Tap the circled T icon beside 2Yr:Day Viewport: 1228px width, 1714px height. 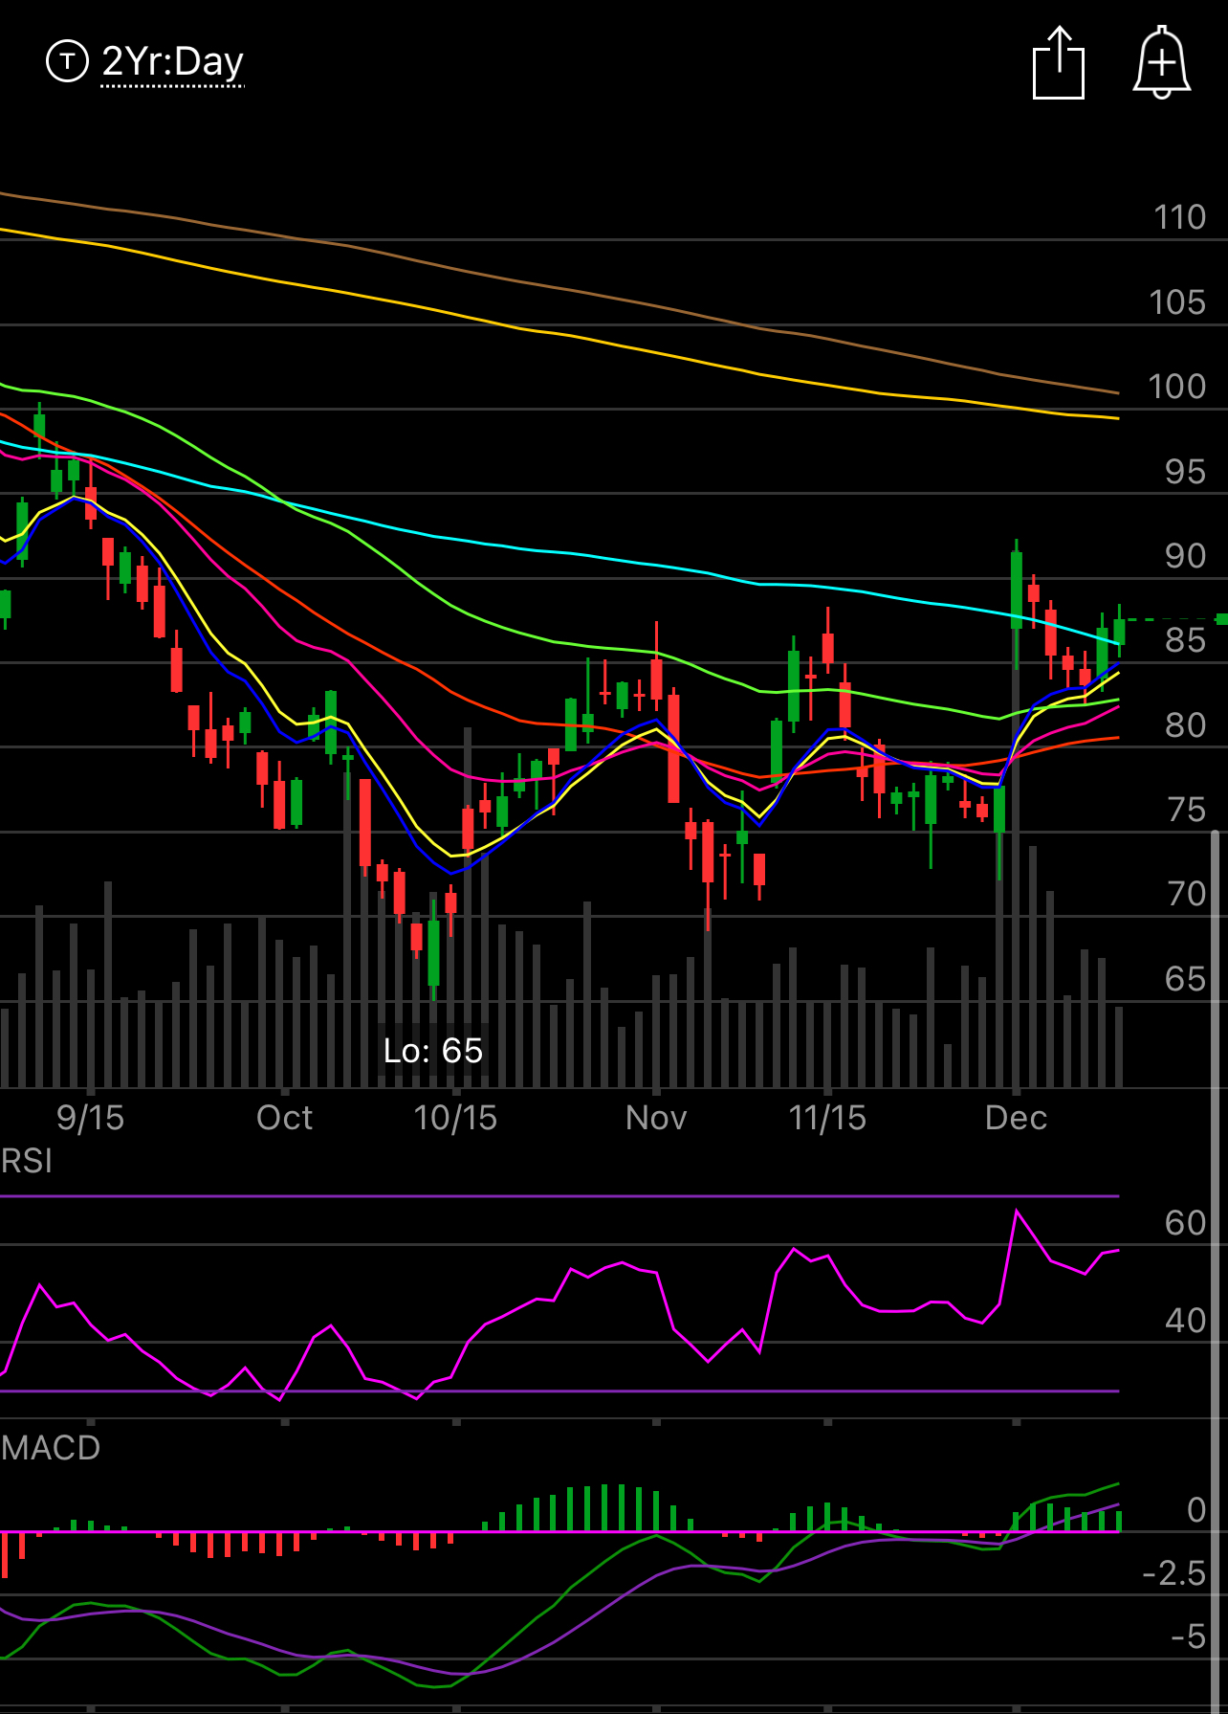67,61
